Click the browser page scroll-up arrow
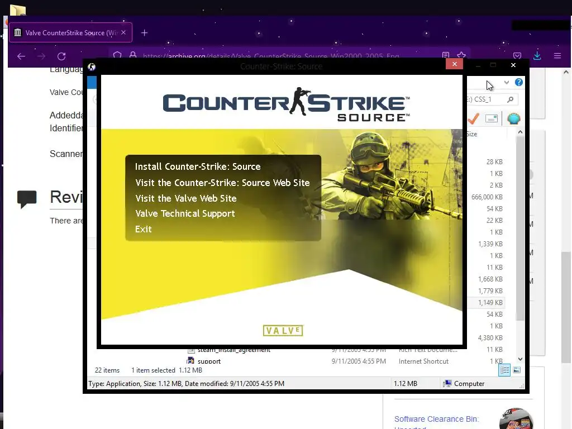Image resolution: width=572 pixels, height=429 pixels. coord(566,72)
